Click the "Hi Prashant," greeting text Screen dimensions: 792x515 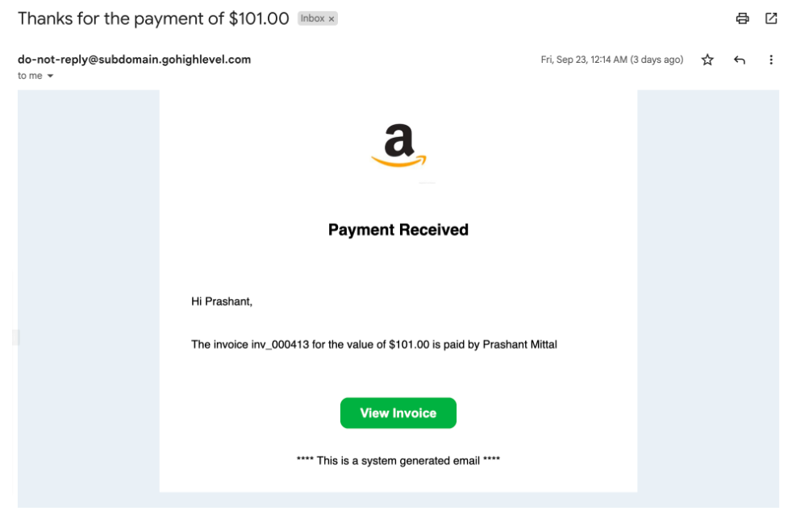[222, 301]
